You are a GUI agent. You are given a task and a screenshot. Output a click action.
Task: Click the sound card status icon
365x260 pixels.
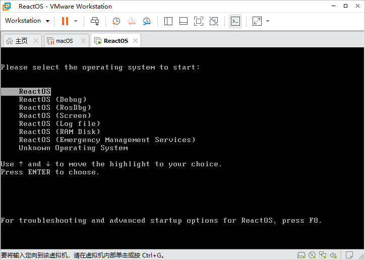pos(333,255)
